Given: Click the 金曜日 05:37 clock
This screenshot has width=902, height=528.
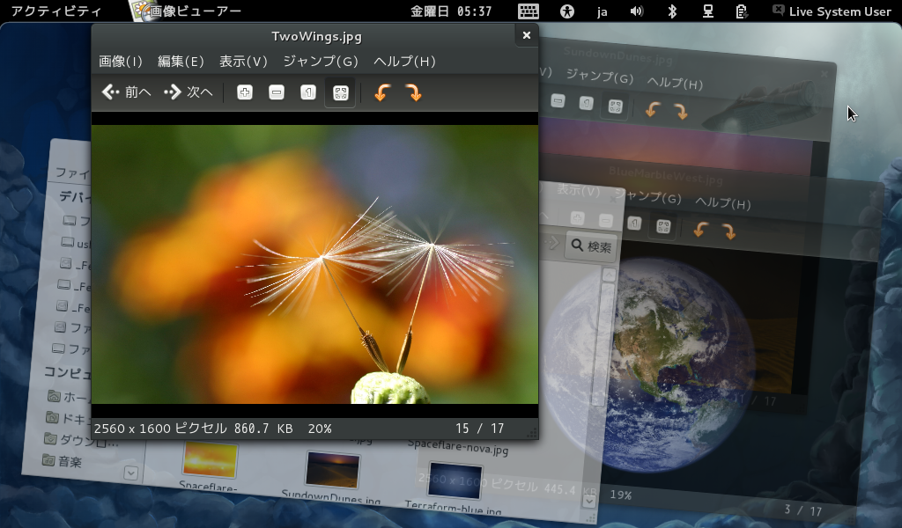Looking at the screenshot, I should pyautogui.click(x=451, y=11).
